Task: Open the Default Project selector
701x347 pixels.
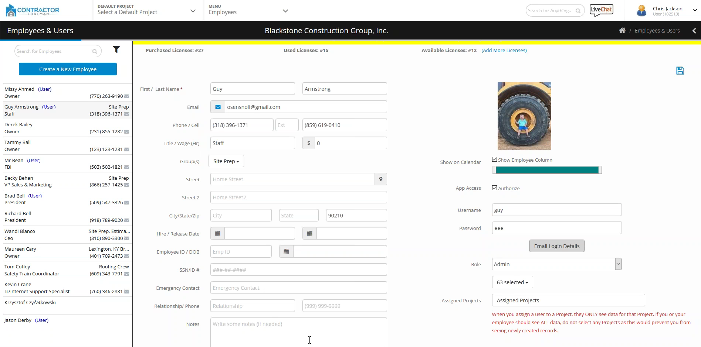Action: [x=146, y=11]
